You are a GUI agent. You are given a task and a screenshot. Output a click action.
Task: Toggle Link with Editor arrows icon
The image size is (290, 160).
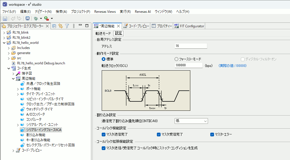[x=61, y=26]
